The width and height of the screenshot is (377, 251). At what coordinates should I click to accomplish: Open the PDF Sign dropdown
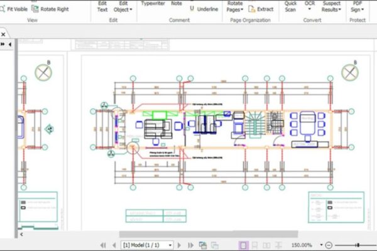point(356,6)
